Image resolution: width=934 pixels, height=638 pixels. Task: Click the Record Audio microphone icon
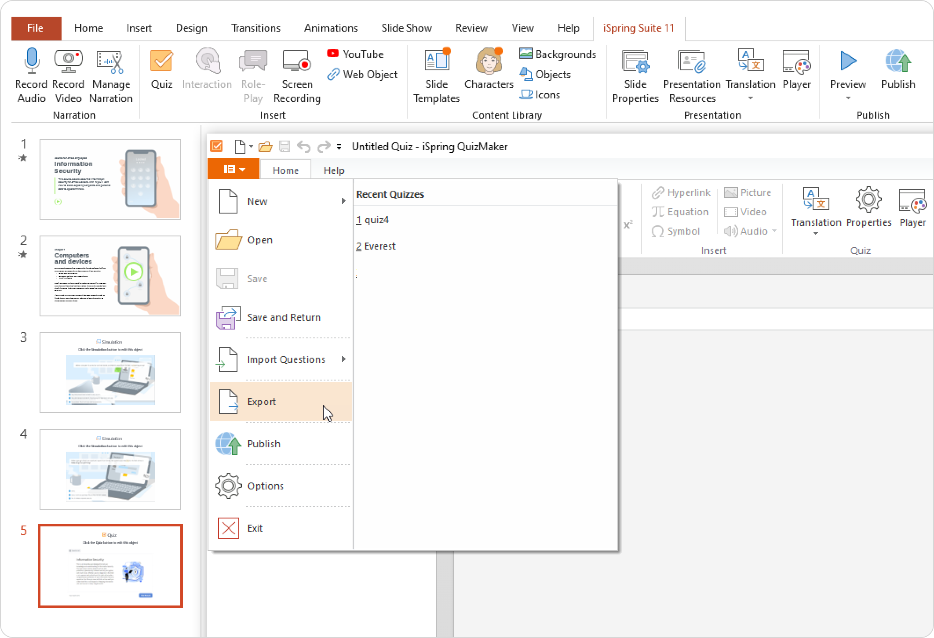click(x=32, y=61)
